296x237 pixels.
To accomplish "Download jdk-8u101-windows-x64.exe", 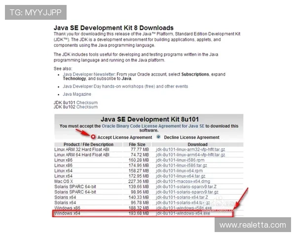I will [x=183, y=213].
